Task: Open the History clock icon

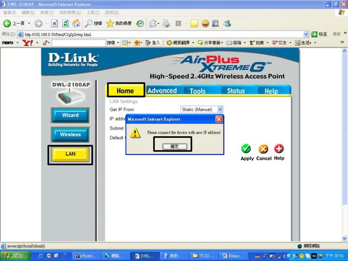Action: coord(140,23)
